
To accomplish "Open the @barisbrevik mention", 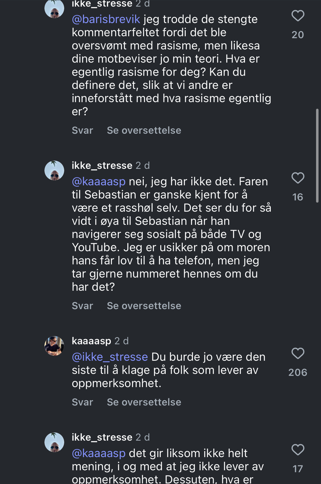I will [x=106, y=19].
